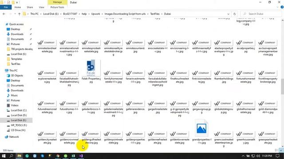Select goldencityrealestate.jpg file
The height and width of the screenshot is (159, 284).
coord(47,138)
